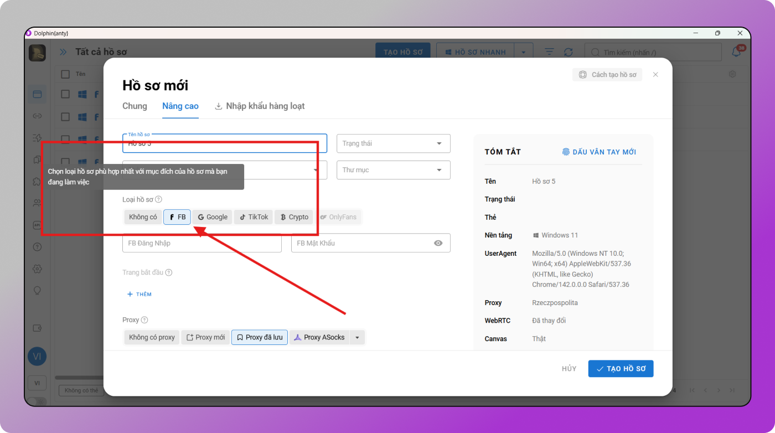Open the Thư mục dropdown
Screen dimensions: 775x433
[393, 170]
